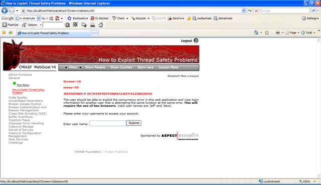Image resolution: width=321 pixels, height=185 pixels.
Task: Click the popup blocker '51 blocked' icon
Action: pyautogui.click(x=99, y=18)
